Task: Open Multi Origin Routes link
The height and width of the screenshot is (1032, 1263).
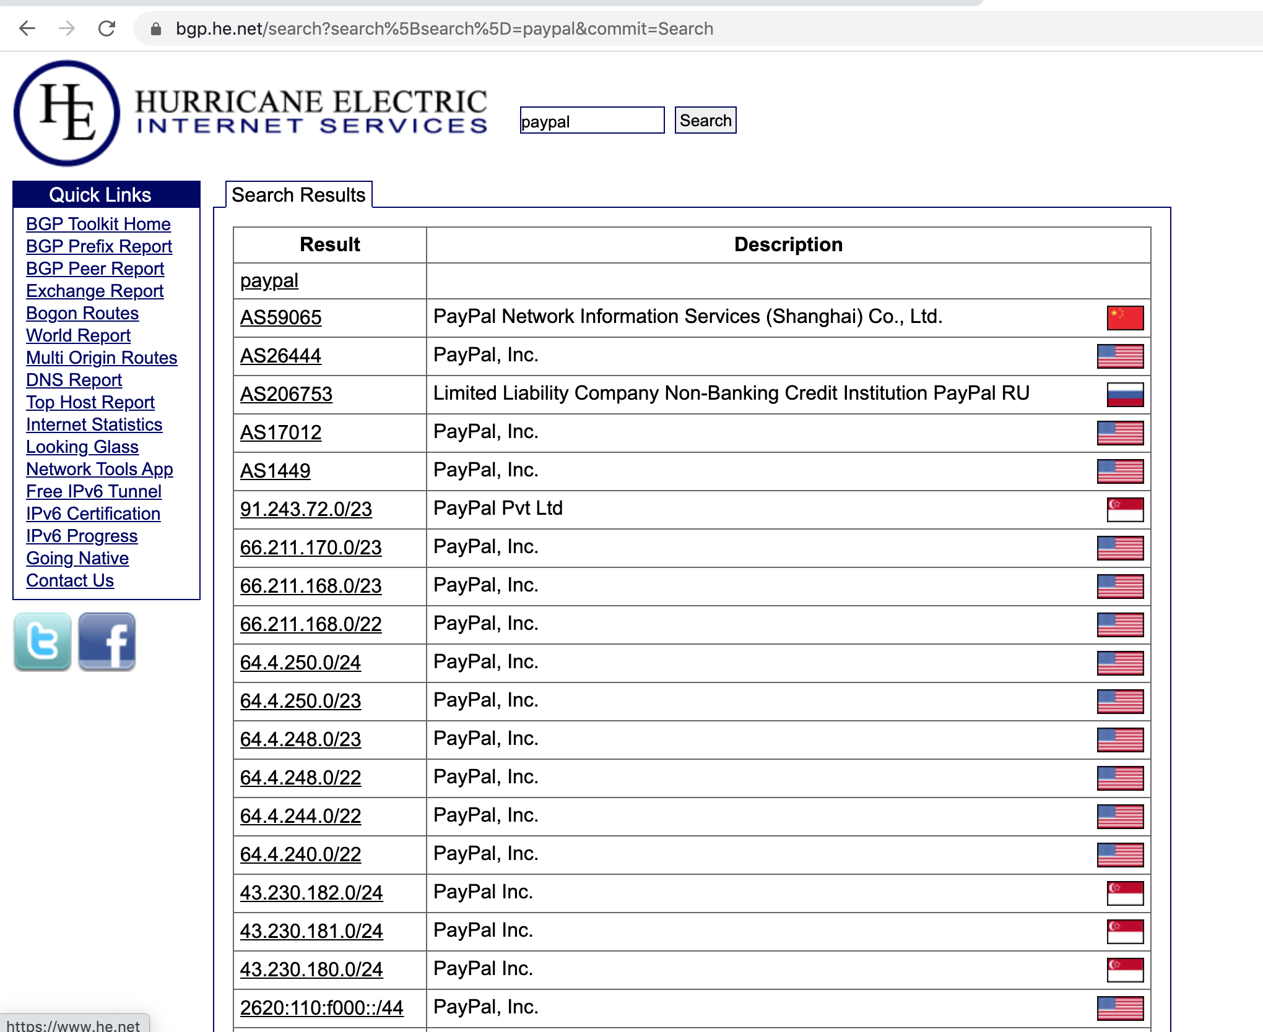Action: pyautogui.click(x=102, y=358)
